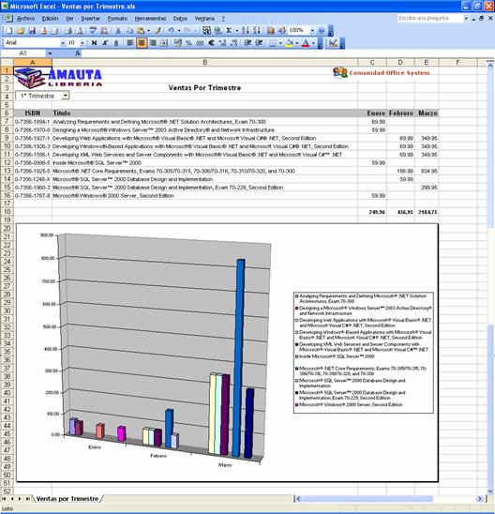This screenshot has height=514, width=495.
Task: Cut the selection with the scissors icon
Action: pos(118,31)
